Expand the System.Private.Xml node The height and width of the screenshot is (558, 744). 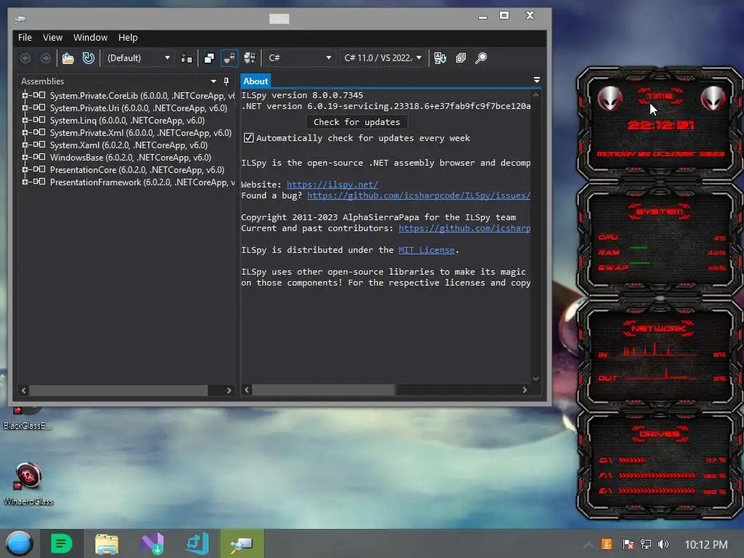(x=25, y=132)
